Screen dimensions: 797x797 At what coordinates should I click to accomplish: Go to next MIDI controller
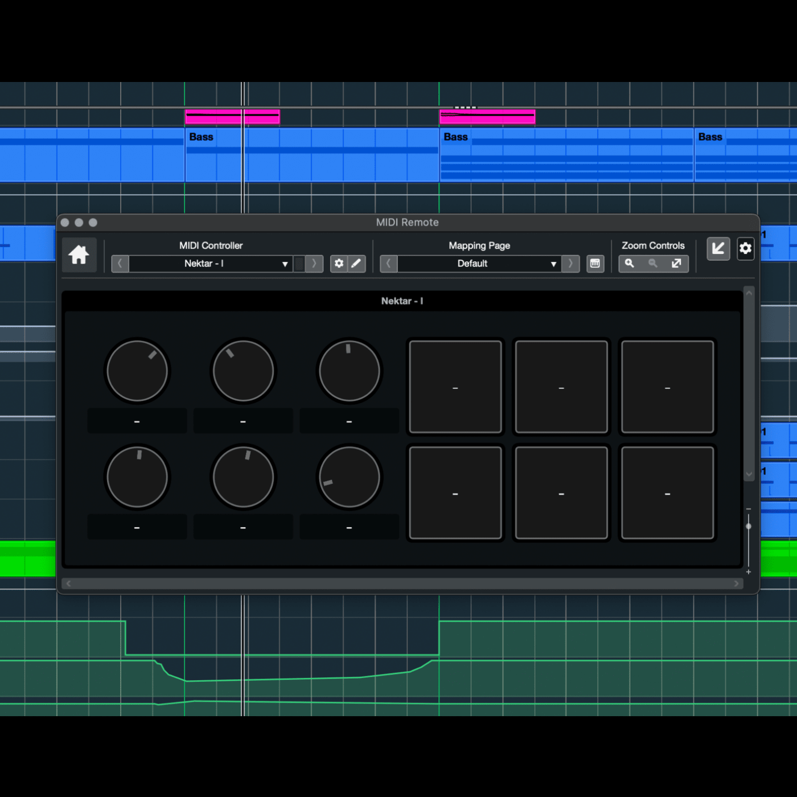point(314,264)
